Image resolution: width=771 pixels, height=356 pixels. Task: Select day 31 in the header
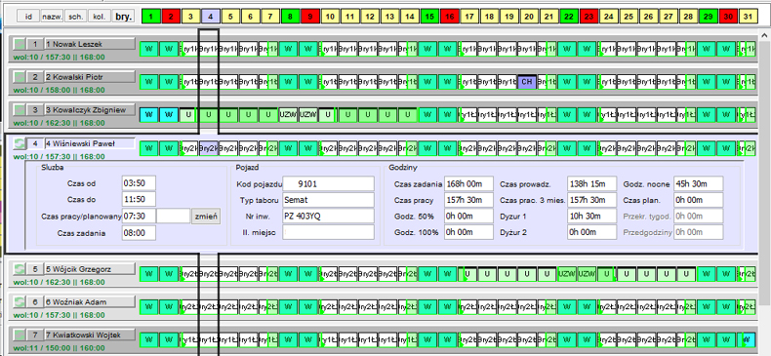[748, 17]
